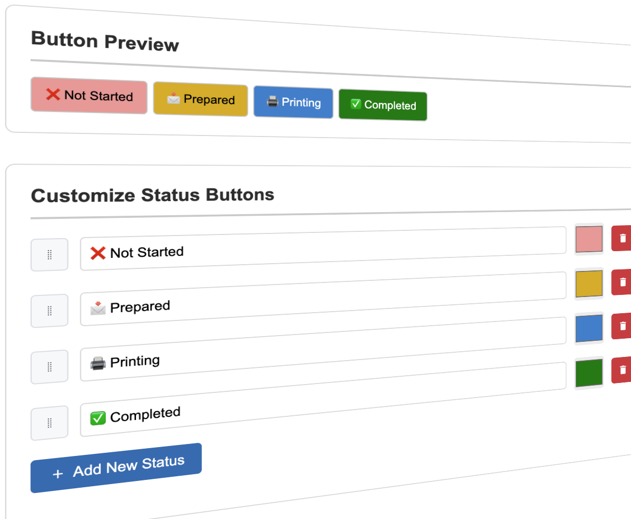Open the pink color swatch for Not Started
Image resolution: width=631 pixels, height=519 pixels.
(589, 239)
